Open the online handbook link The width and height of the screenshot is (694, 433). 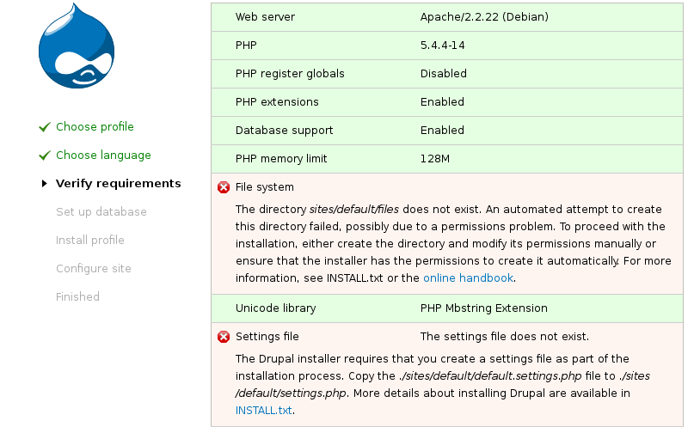coord(468,278)
